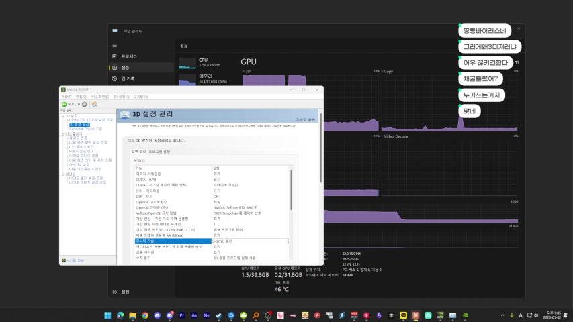Launch Adobe Media Encoder from taskbar

click(x=207, y=315)
